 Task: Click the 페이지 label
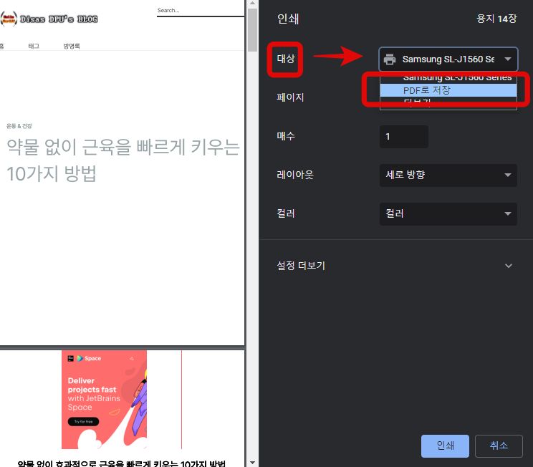tap(290, 97)
